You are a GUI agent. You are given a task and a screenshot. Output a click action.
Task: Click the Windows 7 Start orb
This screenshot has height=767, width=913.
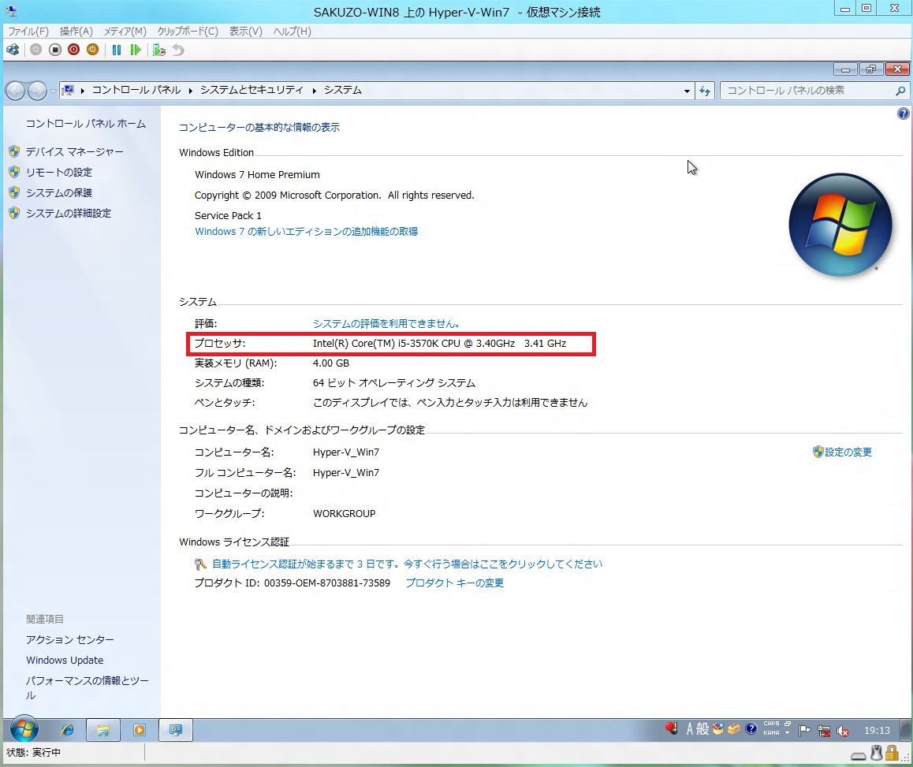(x=24, y=729)
